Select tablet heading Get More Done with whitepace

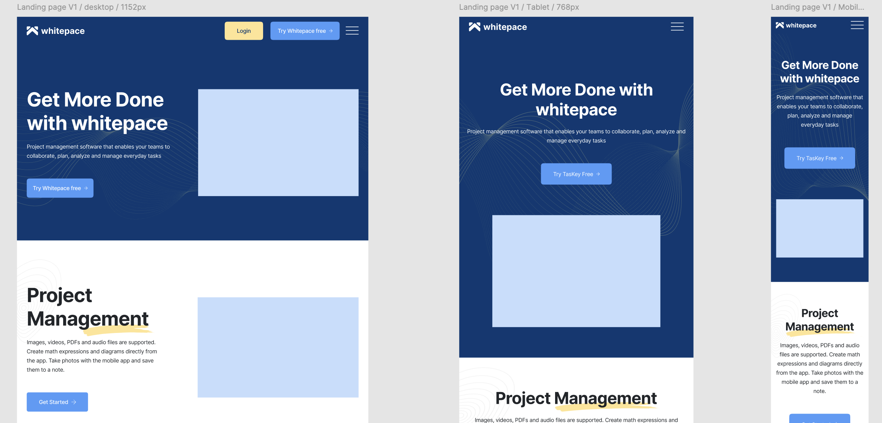coord(576,99)
